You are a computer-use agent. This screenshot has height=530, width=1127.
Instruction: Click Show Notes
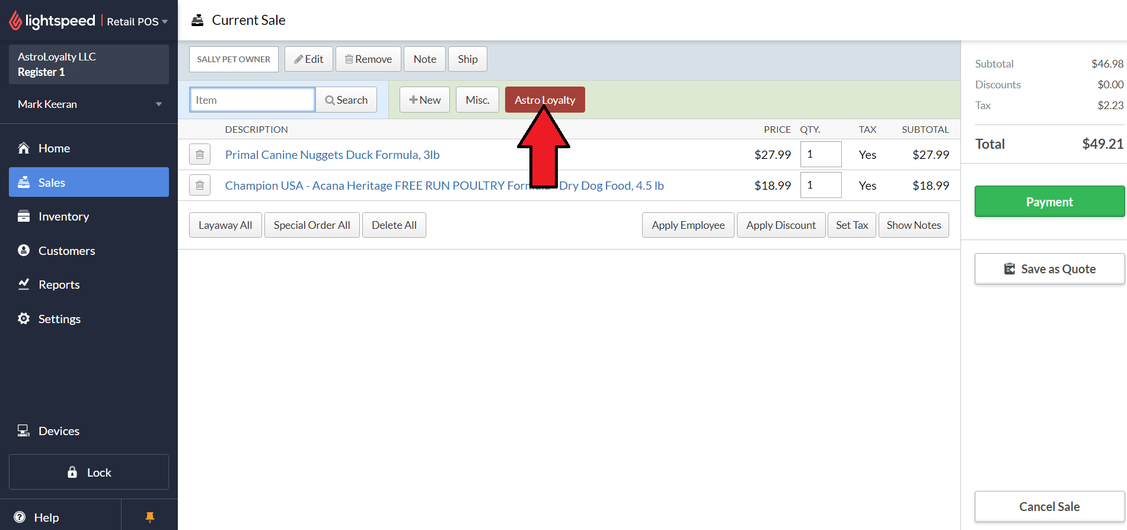coord(914,225)
